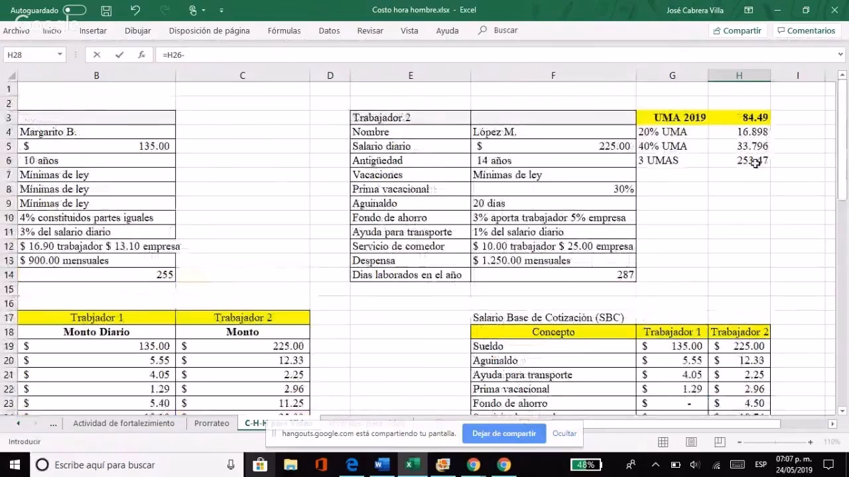Click the Ocultar link in the sharing bar
849x477 pixels.
pyautogui.click(x=564, y=433)
